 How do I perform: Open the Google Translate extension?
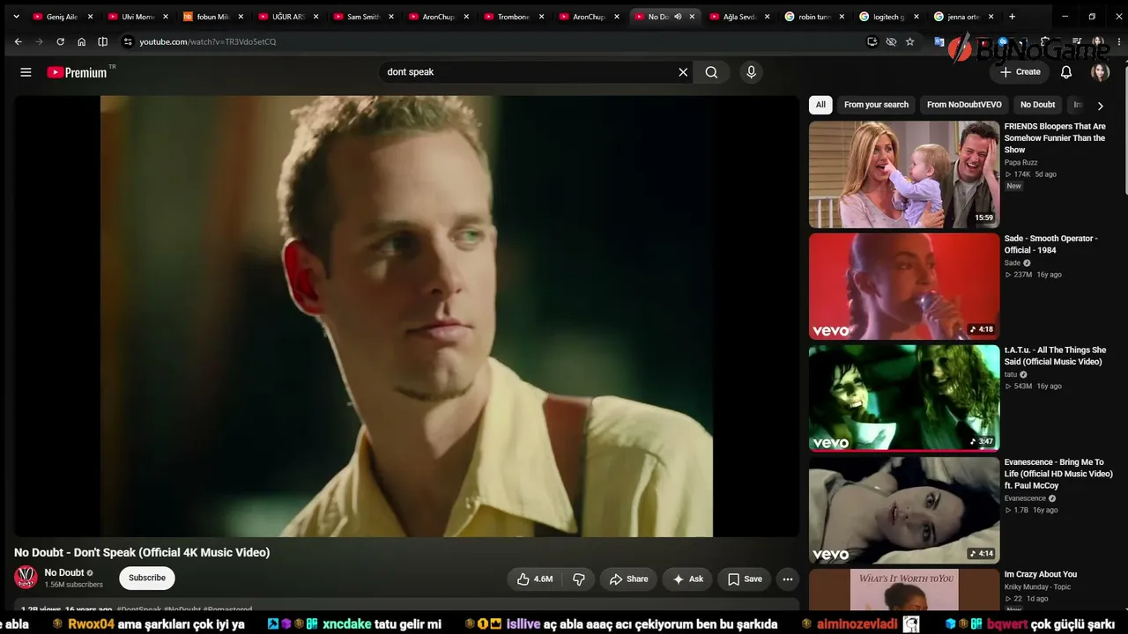point(939,41)
